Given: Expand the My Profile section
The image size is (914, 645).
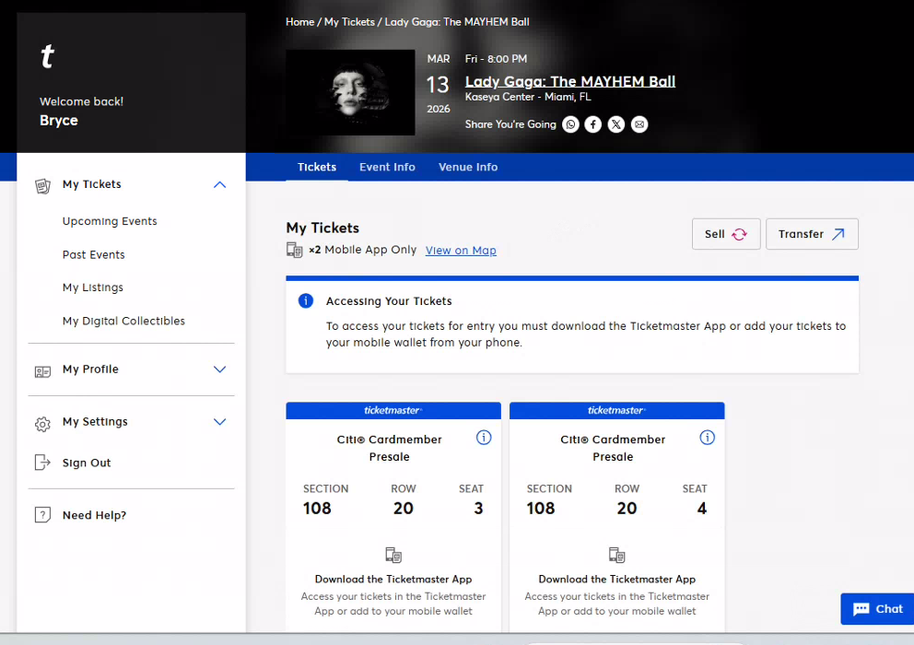Looking at the screenshot, I should [x=219, y=369].
